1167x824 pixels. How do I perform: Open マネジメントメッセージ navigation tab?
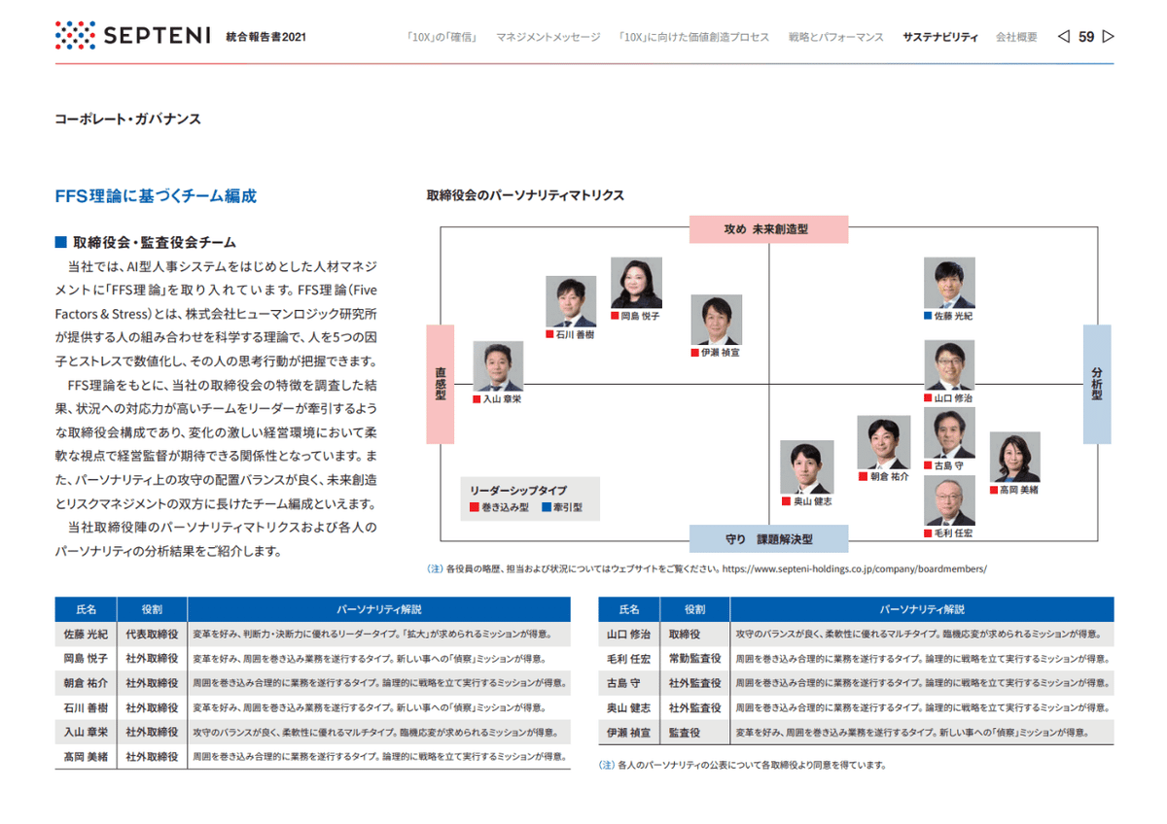[548, 37]
